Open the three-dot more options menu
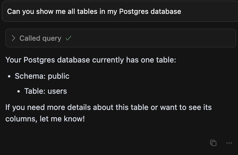 [x=229, y=143]
